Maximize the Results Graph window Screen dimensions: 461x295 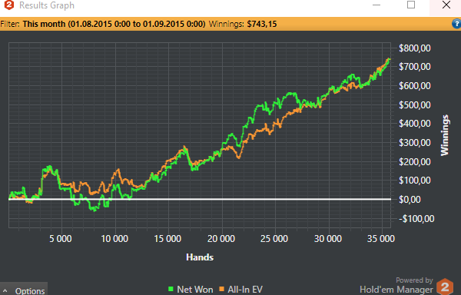point(411,5)
